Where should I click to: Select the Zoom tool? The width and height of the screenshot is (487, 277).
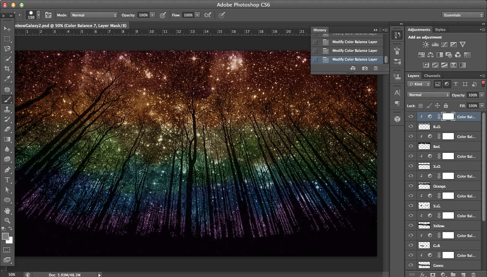coord(7,220)
